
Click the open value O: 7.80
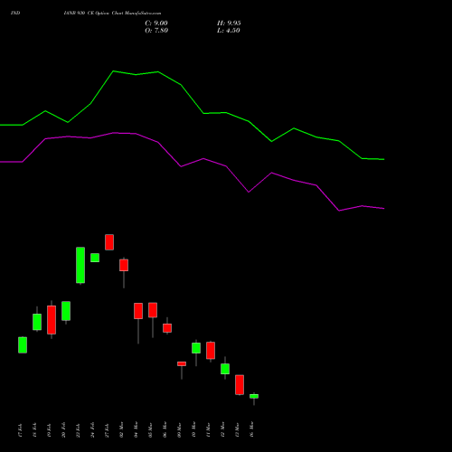156,31
